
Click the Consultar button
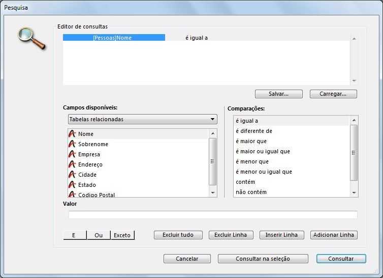(341, 259)
